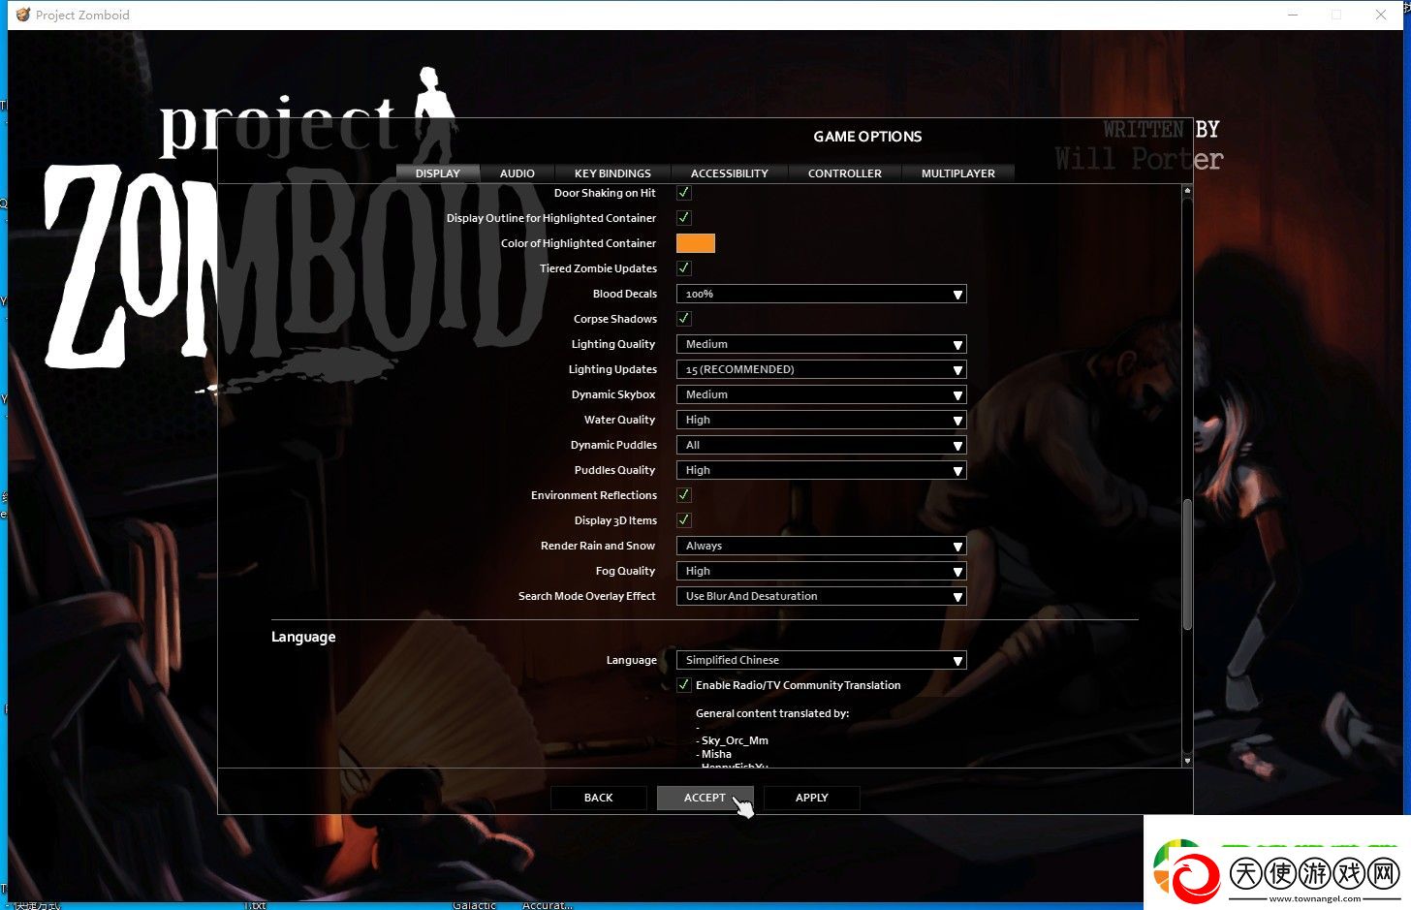Toggle Display 3D Items checkbox
Viewport: 1411px width, 910px height.
(684, 520)
